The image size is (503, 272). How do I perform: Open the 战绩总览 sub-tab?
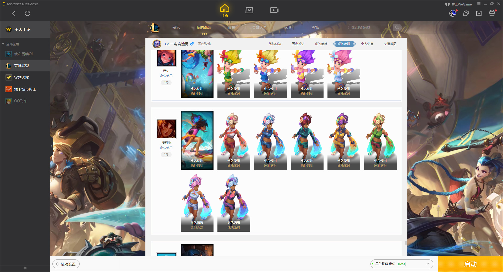pos(275,44)
